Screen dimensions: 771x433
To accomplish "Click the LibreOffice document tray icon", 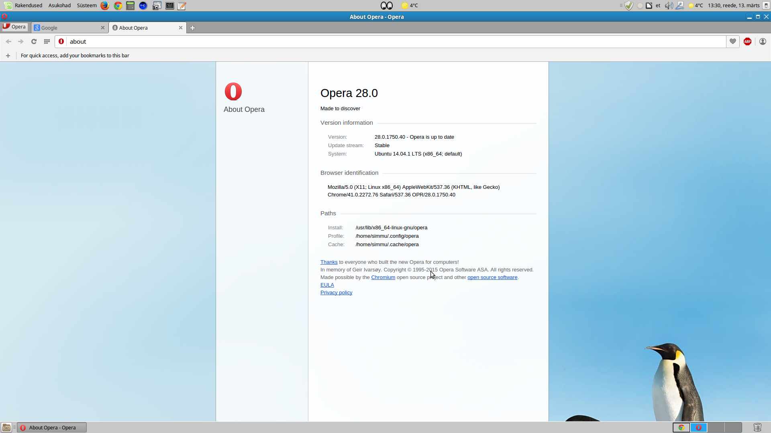I will [649, 6].
